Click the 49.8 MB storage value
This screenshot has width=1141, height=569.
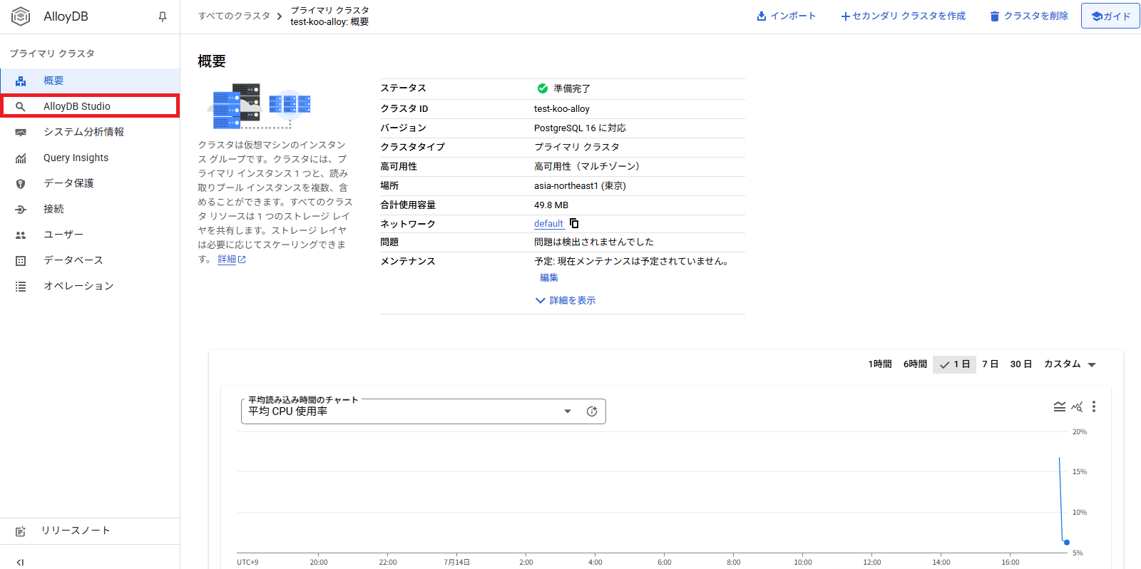click(x=551, y=205)
